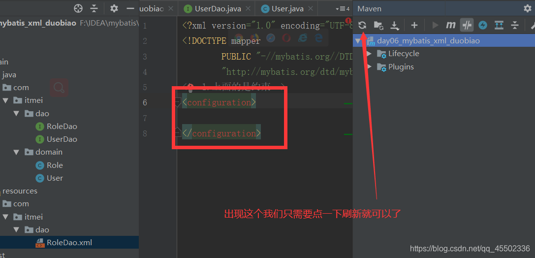535x258 pixels.
Task: Collapse dao folder arrow above RoleDao.xml
Action: (16, 229)
